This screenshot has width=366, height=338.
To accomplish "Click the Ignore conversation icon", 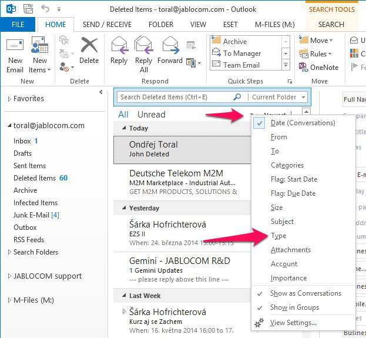I will (x=64, y=40).
